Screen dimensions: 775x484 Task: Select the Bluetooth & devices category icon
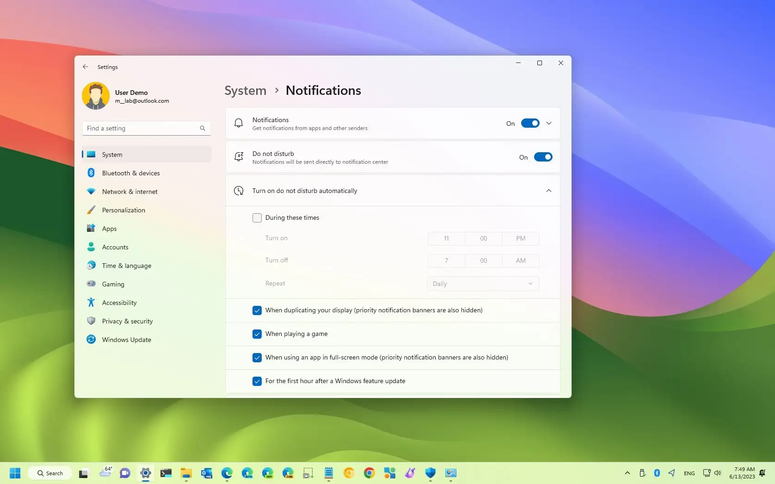point(92,173)
